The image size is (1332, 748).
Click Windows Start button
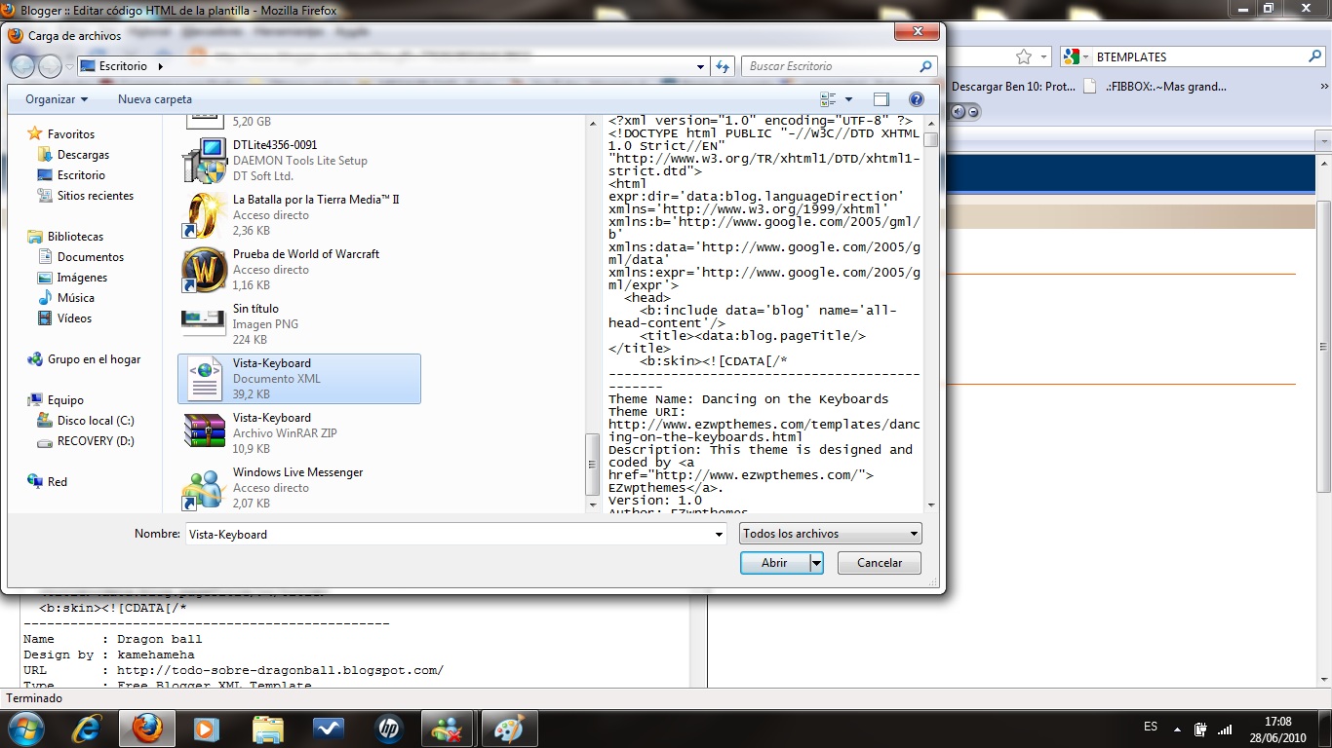24,729
